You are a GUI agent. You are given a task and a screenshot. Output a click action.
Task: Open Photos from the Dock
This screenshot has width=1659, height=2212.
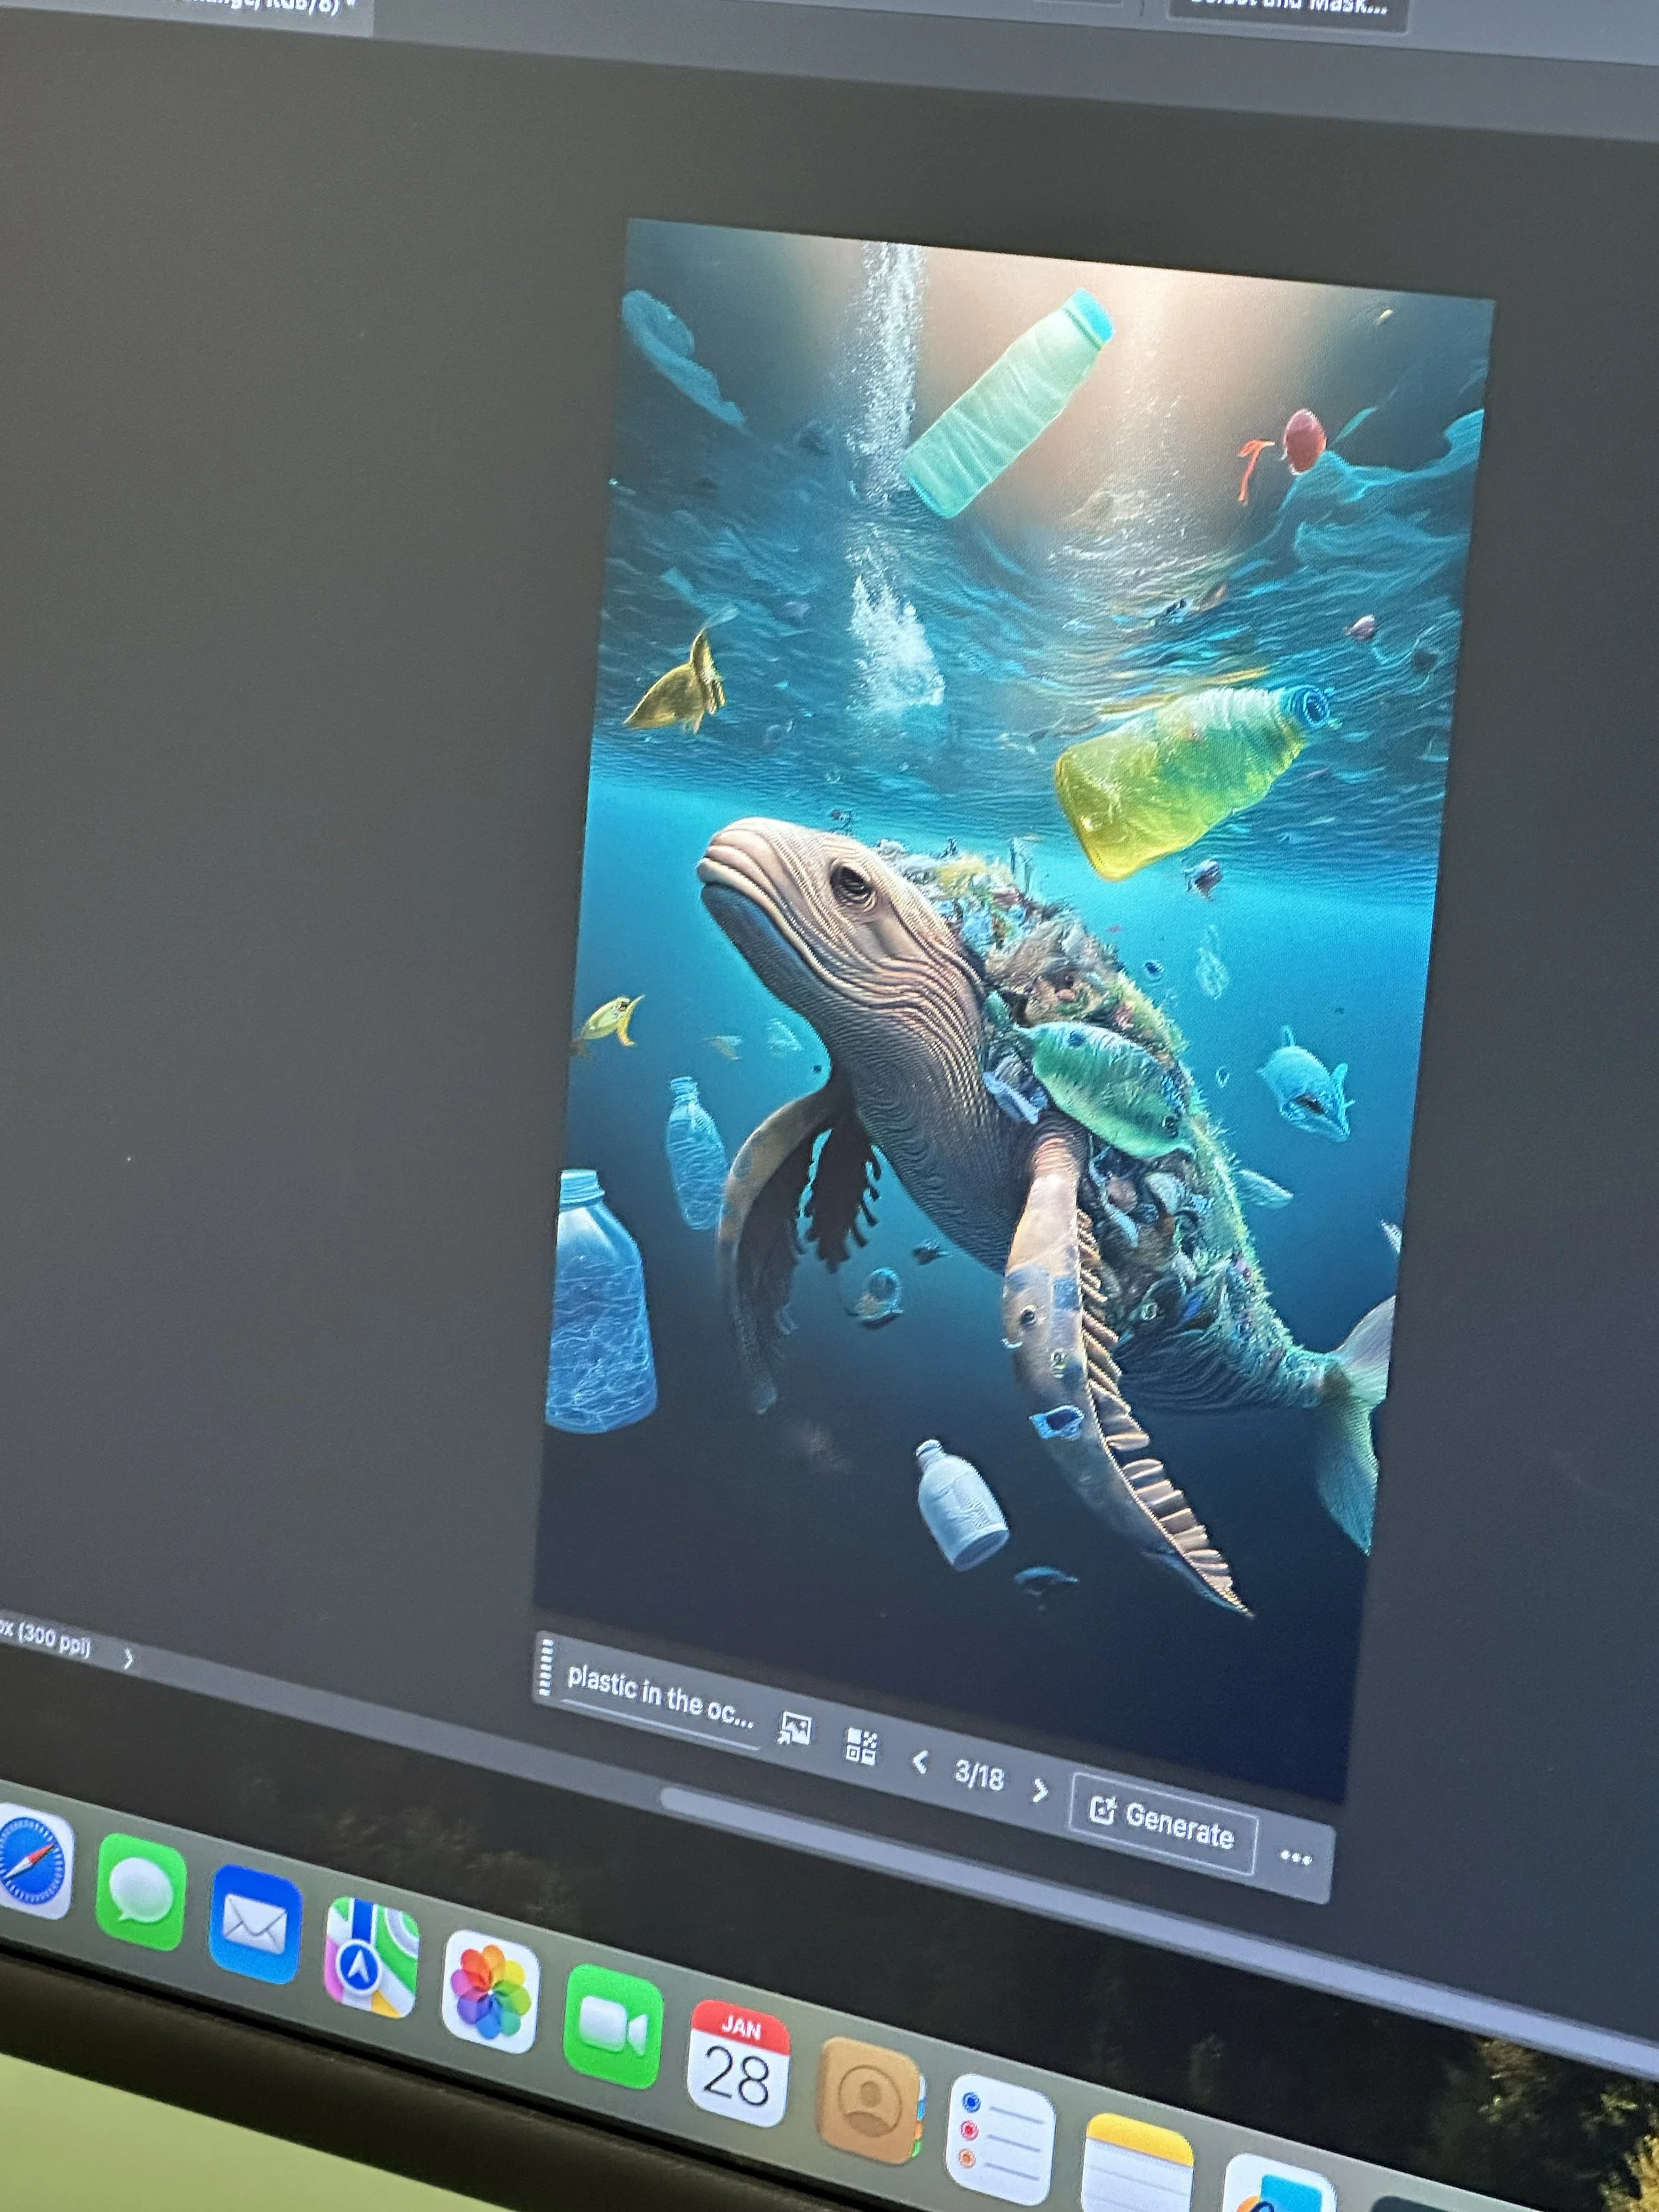point(490,1991)
